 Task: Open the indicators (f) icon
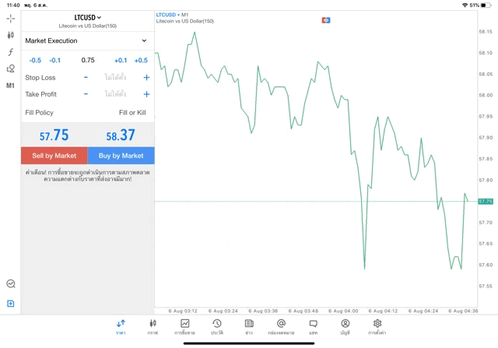(10, 52)
